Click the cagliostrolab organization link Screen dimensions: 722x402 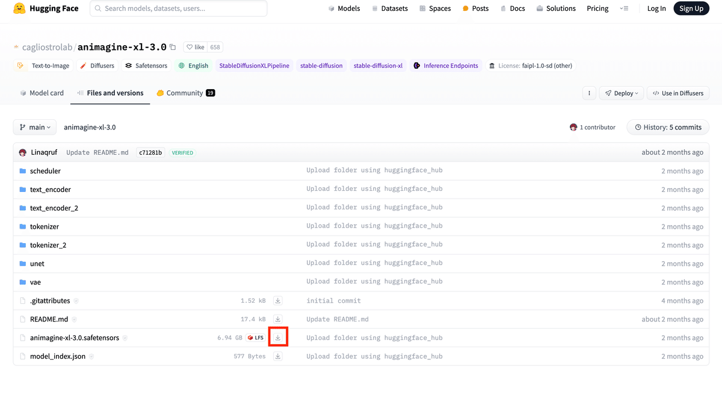tap(48, 47)
